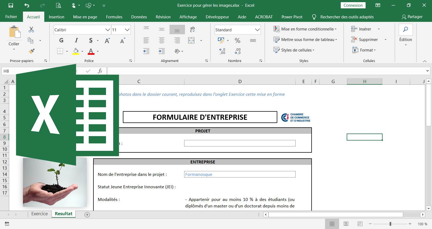
Task: Click the Undo arrow icon
Action: point(27,5)
